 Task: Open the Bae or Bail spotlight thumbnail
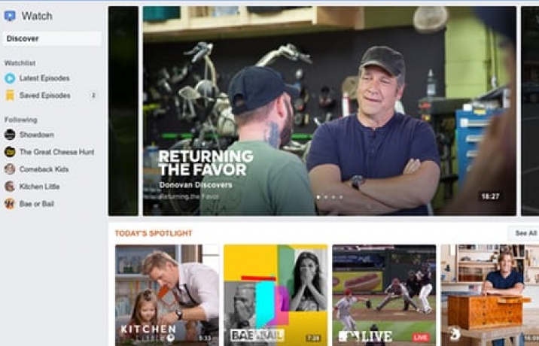(x=276, y=295)
